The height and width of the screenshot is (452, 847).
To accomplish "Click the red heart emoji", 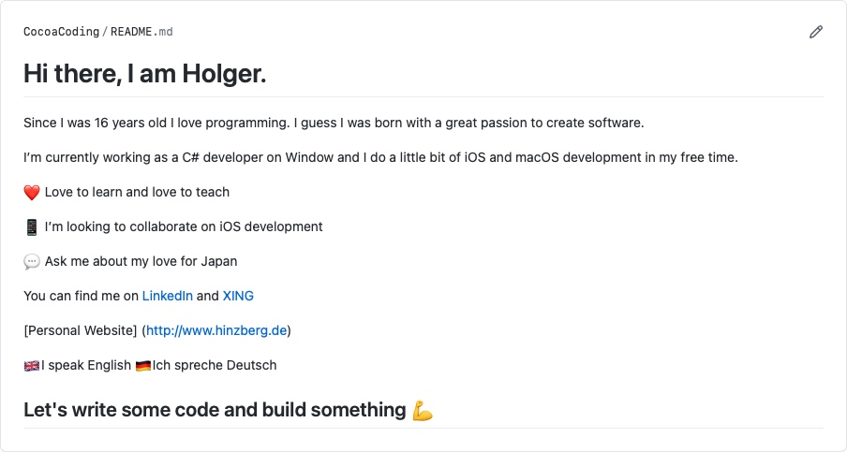I will click(32, 193).
